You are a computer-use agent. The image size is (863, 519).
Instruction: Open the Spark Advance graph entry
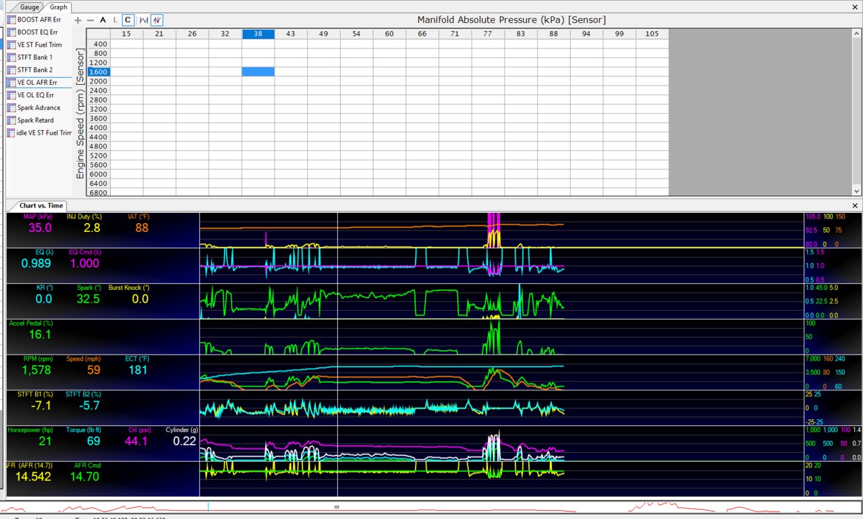pos(39,107)
